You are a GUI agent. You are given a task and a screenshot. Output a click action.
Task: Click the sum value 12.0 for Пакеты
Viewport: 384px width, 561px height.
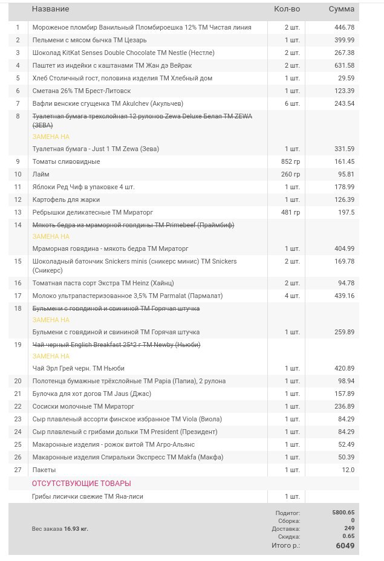tap(348, 470)
